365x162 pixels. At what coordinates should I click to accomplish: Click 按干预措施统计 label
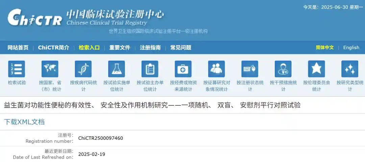[x=283, y=86]
